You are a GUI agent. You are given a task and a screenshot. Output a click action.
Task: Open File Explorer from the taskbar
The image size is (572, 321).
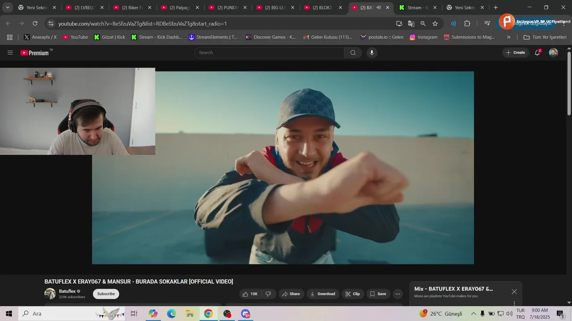coord(190,313)
